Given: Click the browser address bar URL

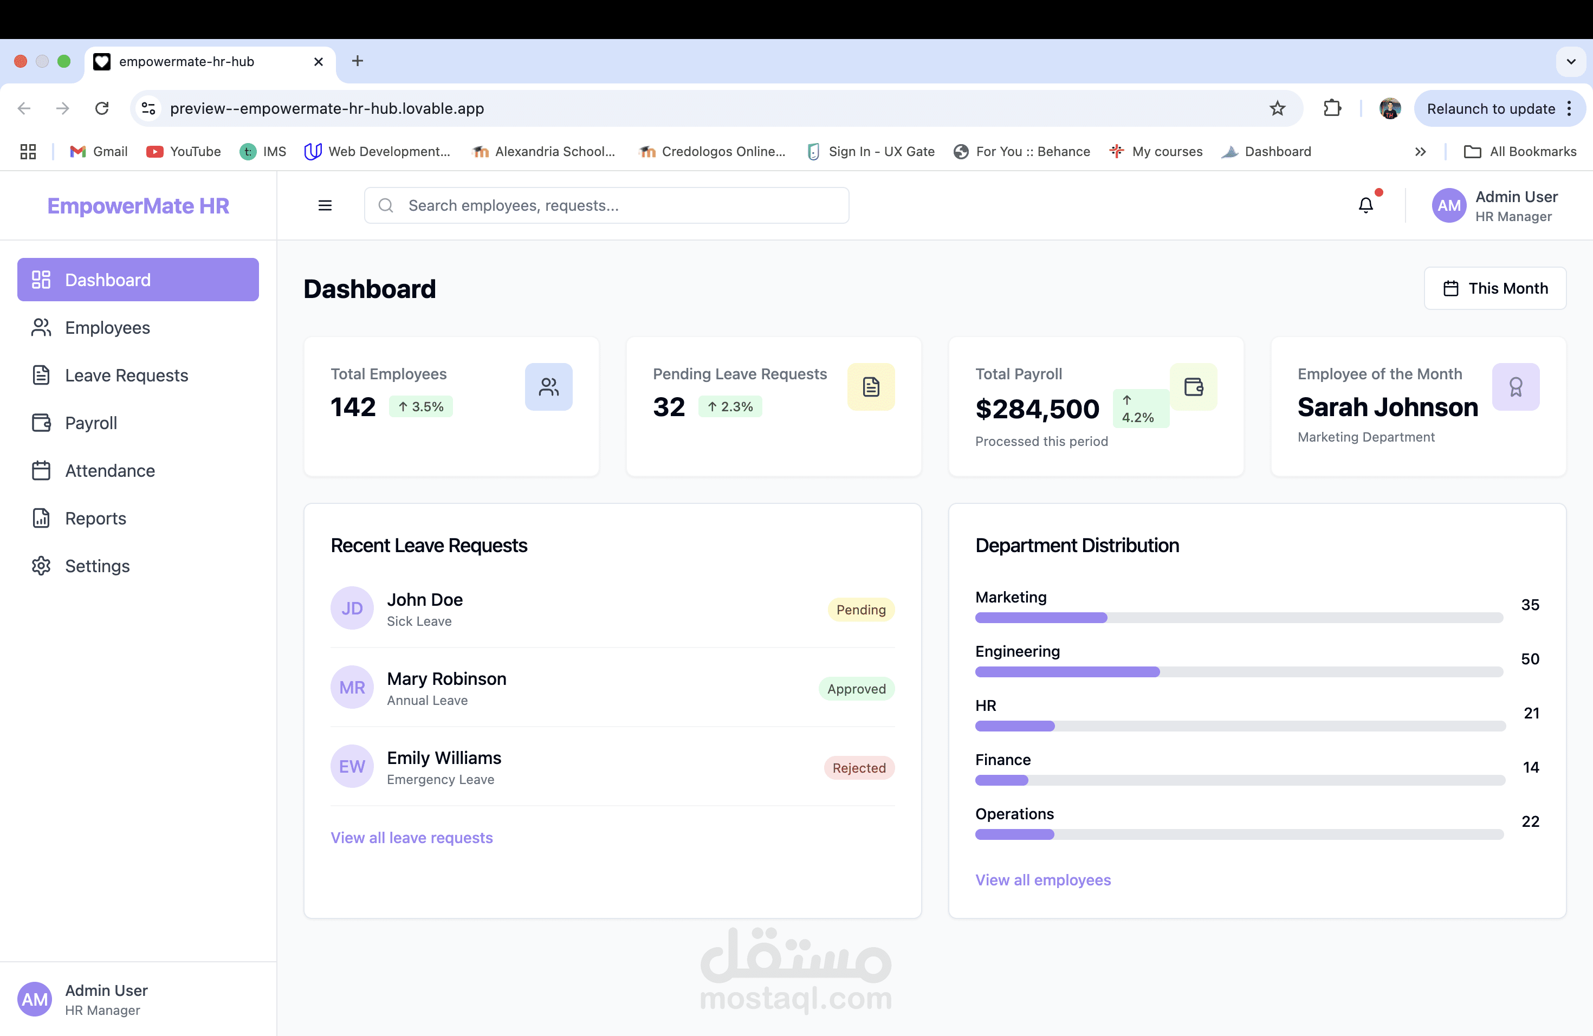Looking at the screenshot, I should (x=327, y=108).
